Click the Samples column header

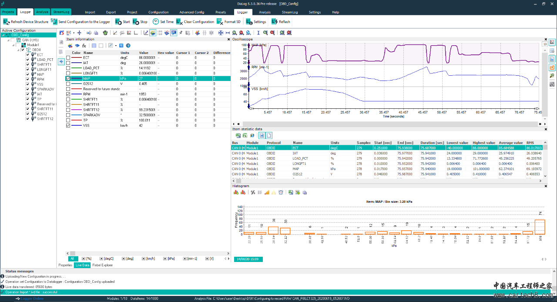pyautogui.click(x=363, y=143)
